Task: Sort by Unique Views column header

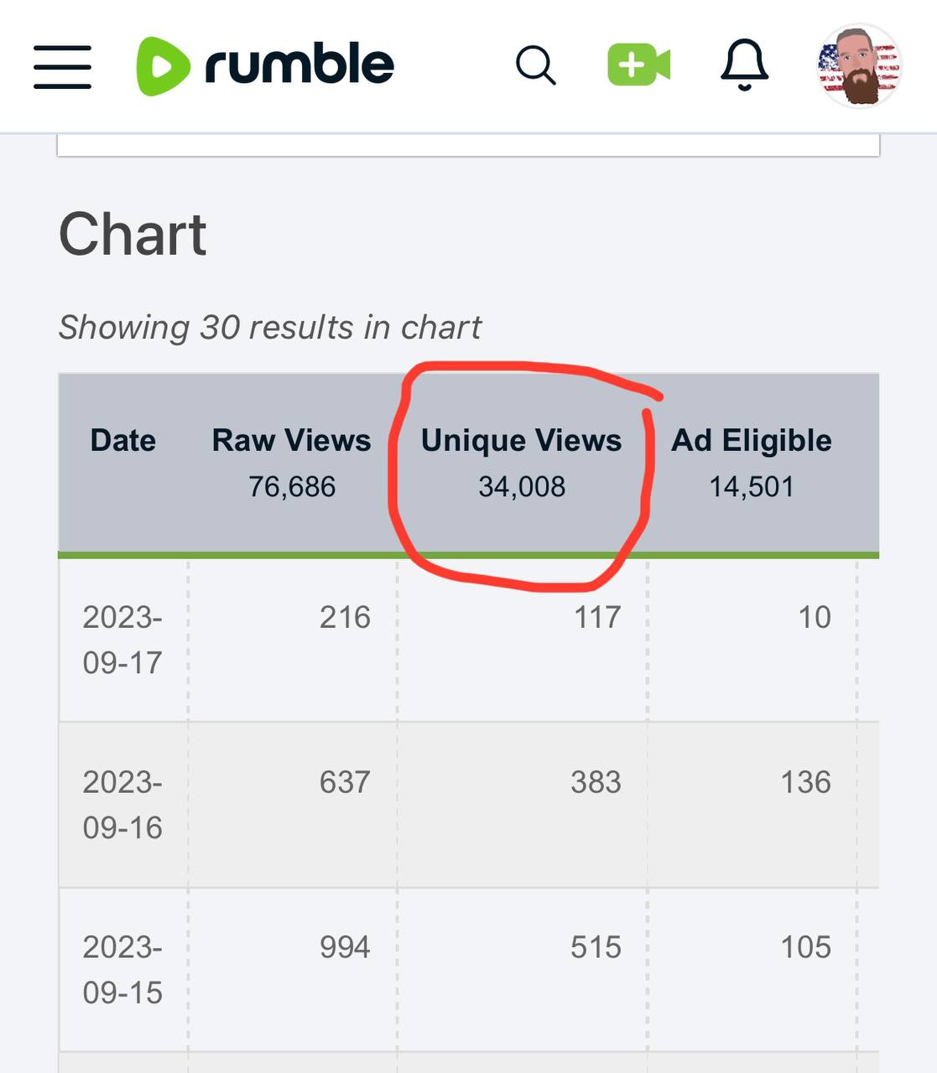Action: (x=521, y=440)
